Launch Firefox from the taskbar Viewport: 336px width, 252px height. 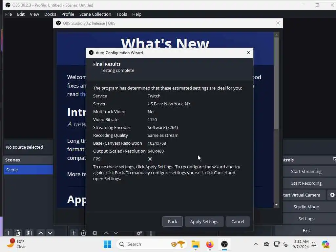point(210,244)
